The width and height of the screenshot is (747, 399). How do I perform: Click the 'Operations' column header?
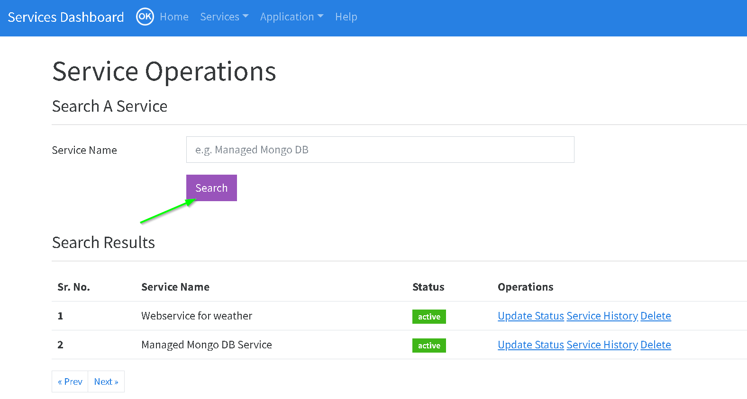[x=526, y=287]
